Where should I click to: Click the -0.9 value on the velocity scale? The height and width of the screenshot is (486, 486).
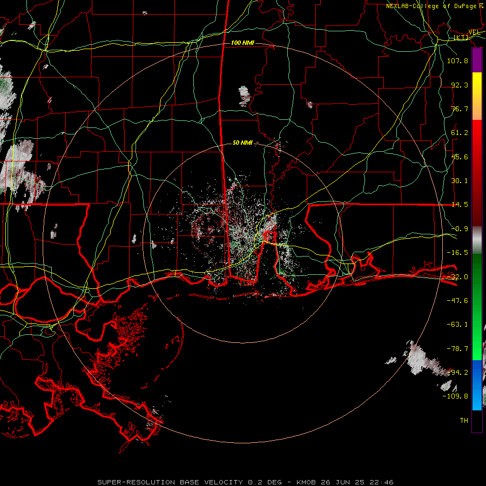[x=460, y=229]
